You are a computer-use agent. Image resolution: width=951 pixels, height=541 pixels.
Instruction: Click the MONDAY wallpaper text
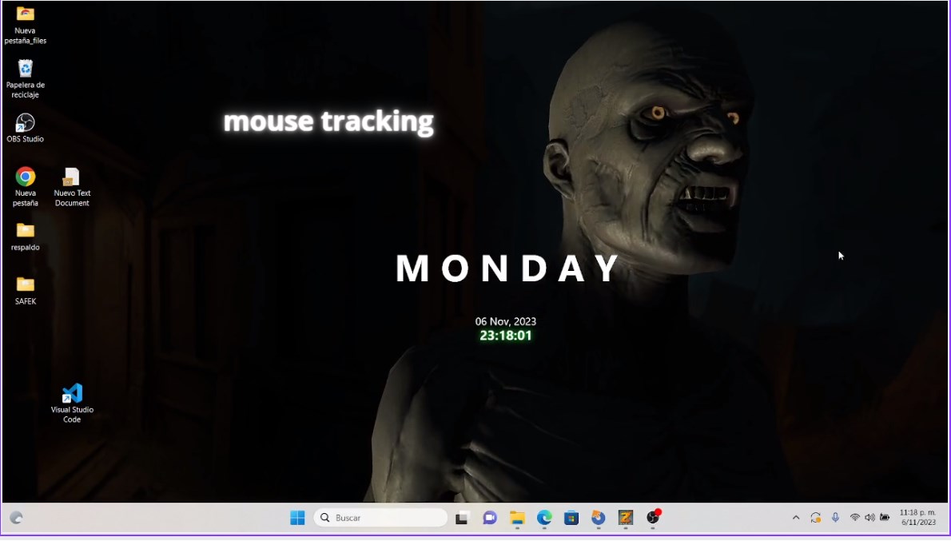point(507,268)
